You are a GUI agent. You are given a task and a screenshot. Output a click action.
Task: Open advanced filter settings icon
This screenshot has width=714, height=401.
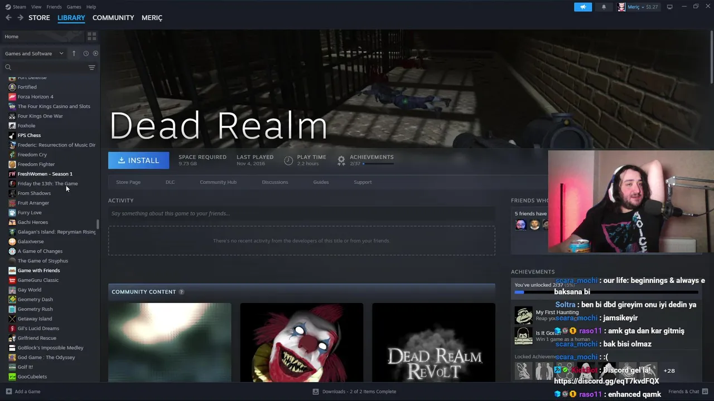pos(91,67)
